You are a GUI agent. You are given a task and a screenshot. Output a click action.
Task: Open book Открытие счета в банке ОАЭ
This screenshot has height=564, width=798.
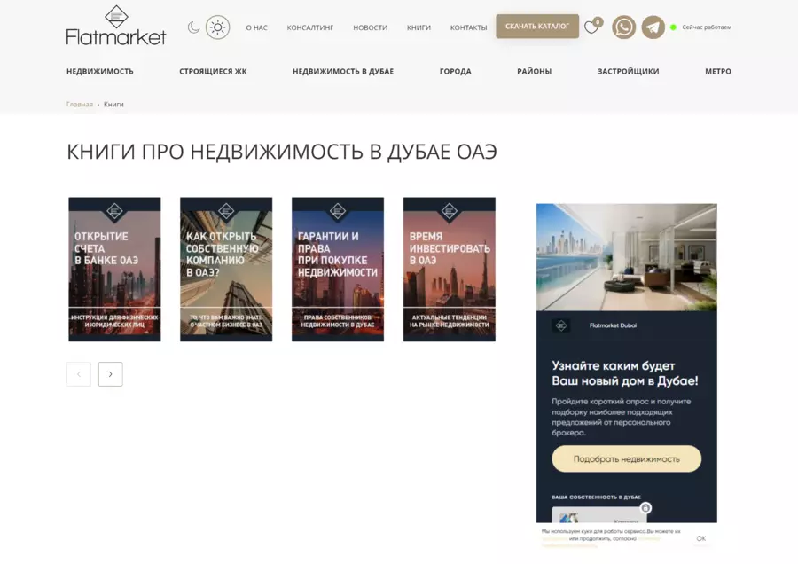114,270
